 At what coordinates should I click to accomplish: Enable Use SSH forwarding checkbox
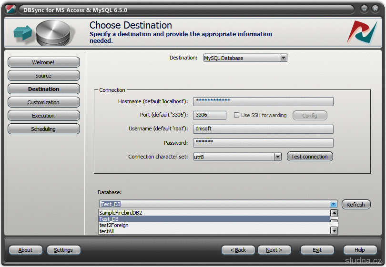(237, 115)
